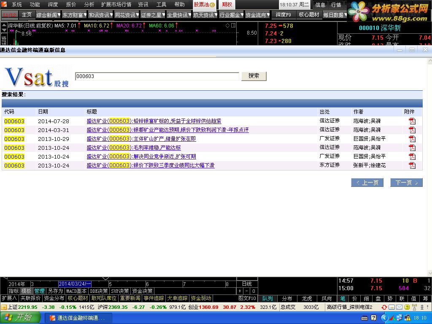The width and height of the screenshot is (432, 324).
Task: Switch to the 期权 tab
Action: (227, 5)
